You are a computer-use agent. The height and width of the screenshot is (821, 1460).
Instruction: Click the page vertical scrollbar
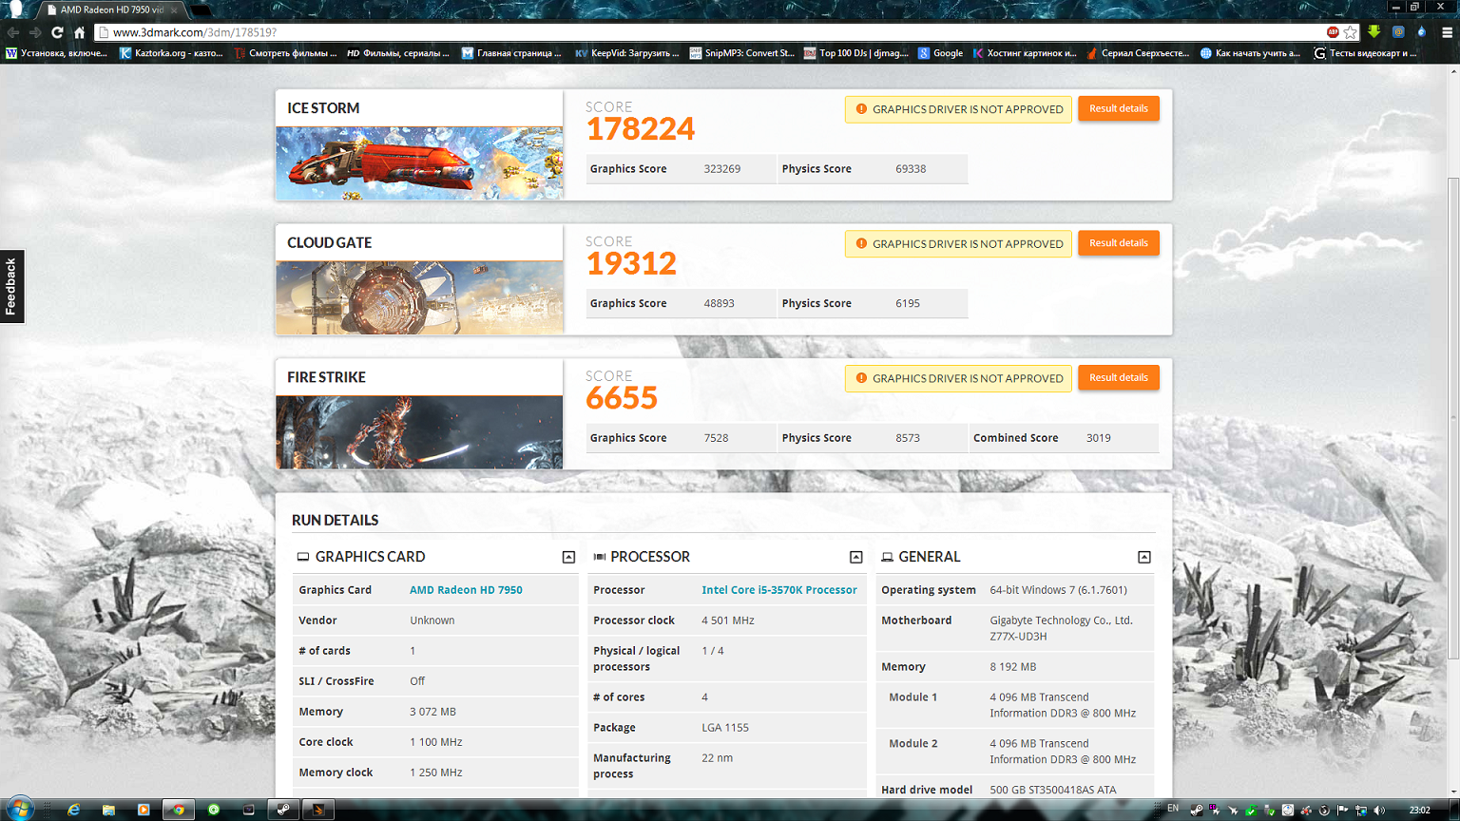(x=1452, y=418)
